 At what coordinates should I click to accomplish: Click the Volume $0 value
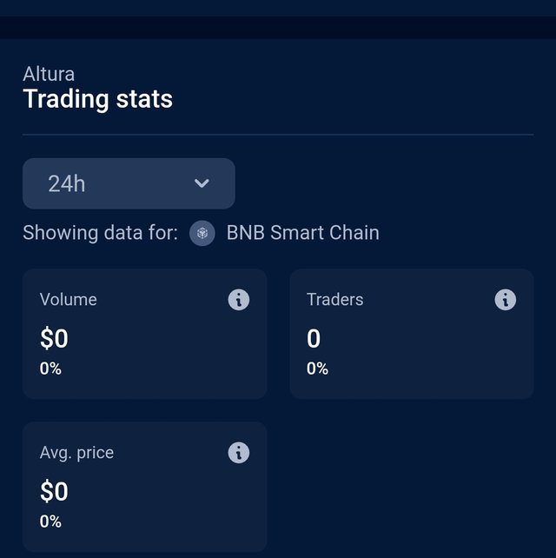(x=54, y=338)
